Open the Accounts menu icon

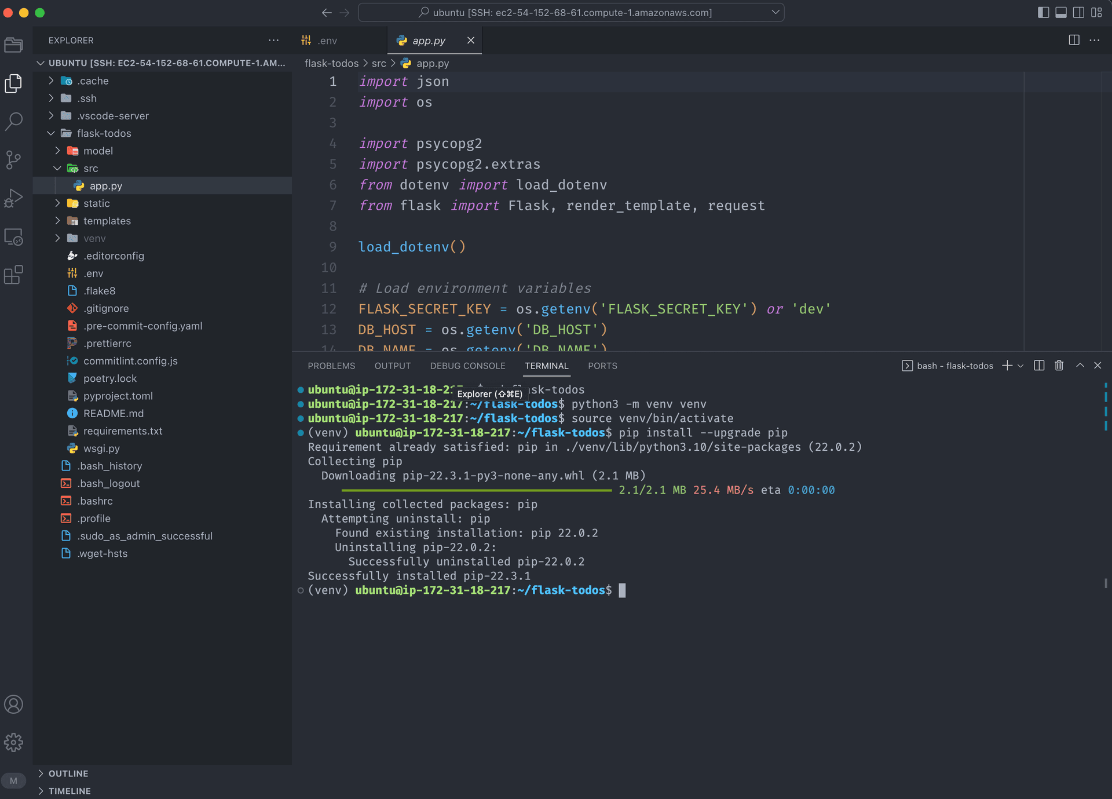(x=13, y=705)
